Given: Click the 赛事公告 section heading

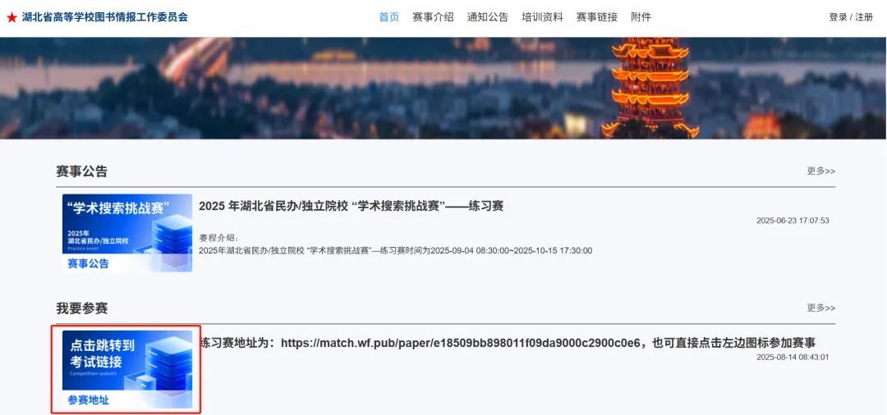Looking at the screenshot, I should tap(81, 171).
